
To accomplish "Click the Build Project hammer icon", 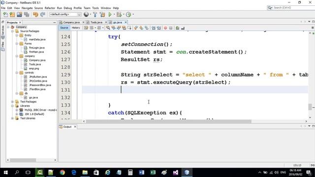I will point(95,14).
